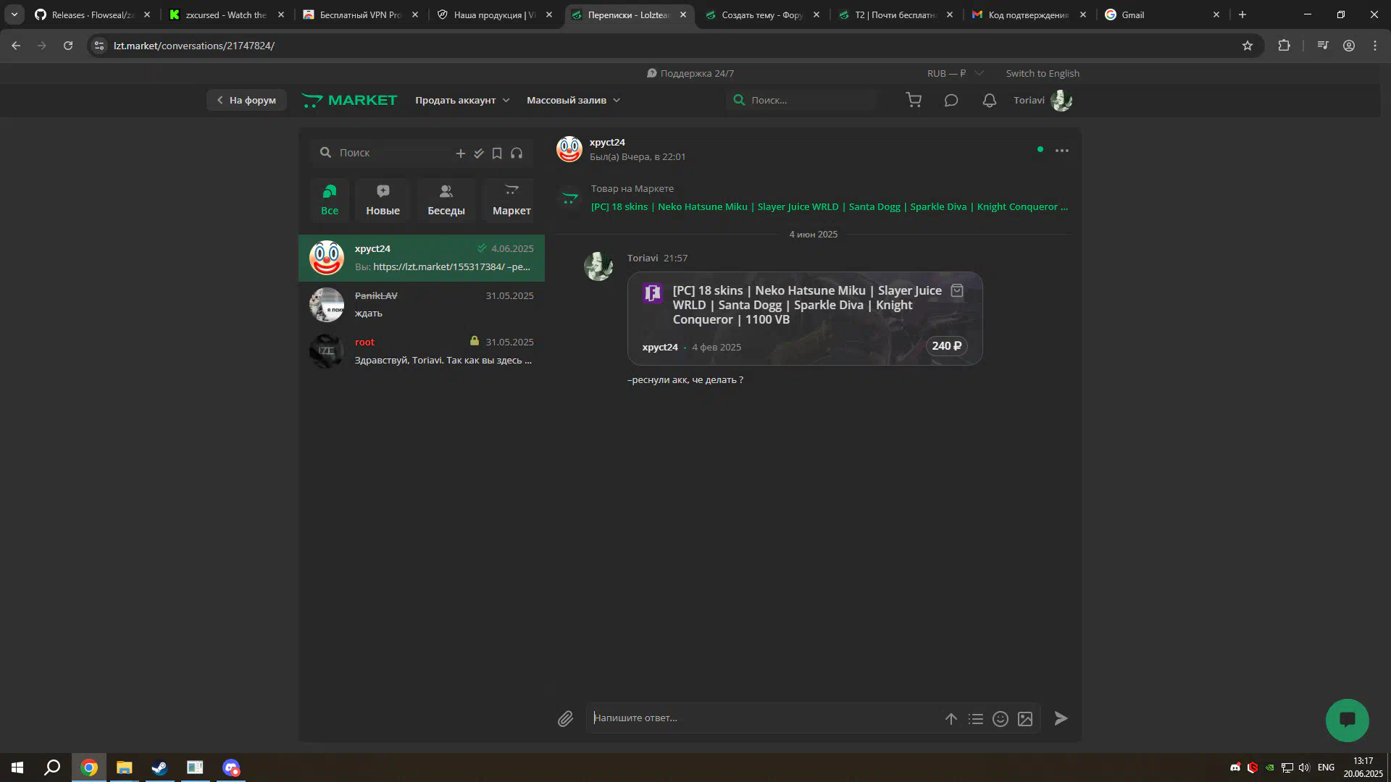Click volume icon in system tray

(1304, 768)
